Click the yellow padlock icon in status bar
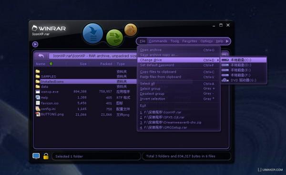Image resolution: width=286 pixels, height=175 pixels. click(46, 156)
